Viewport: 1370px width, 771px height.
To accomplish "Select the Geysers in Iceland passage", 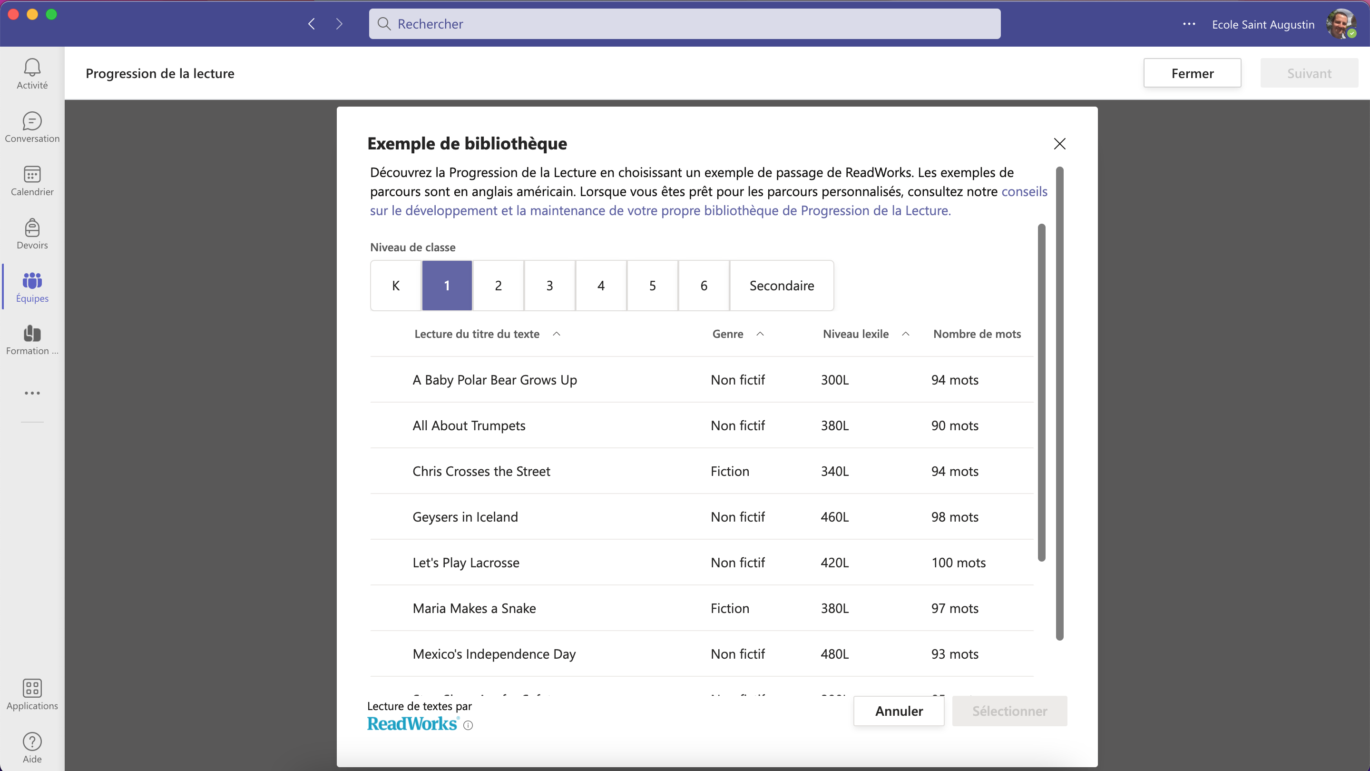I will (465, 517).
